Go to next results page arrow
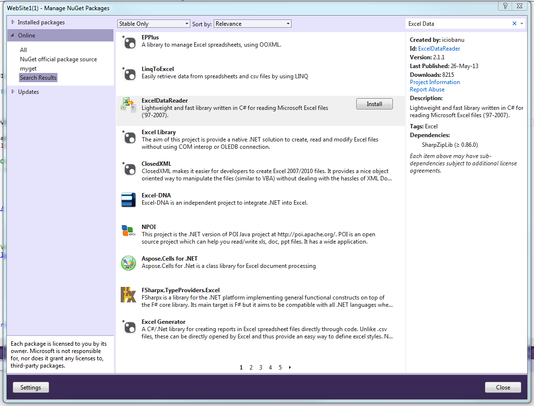The width and height of the screenshot is (534, 406). click(290, 367)
